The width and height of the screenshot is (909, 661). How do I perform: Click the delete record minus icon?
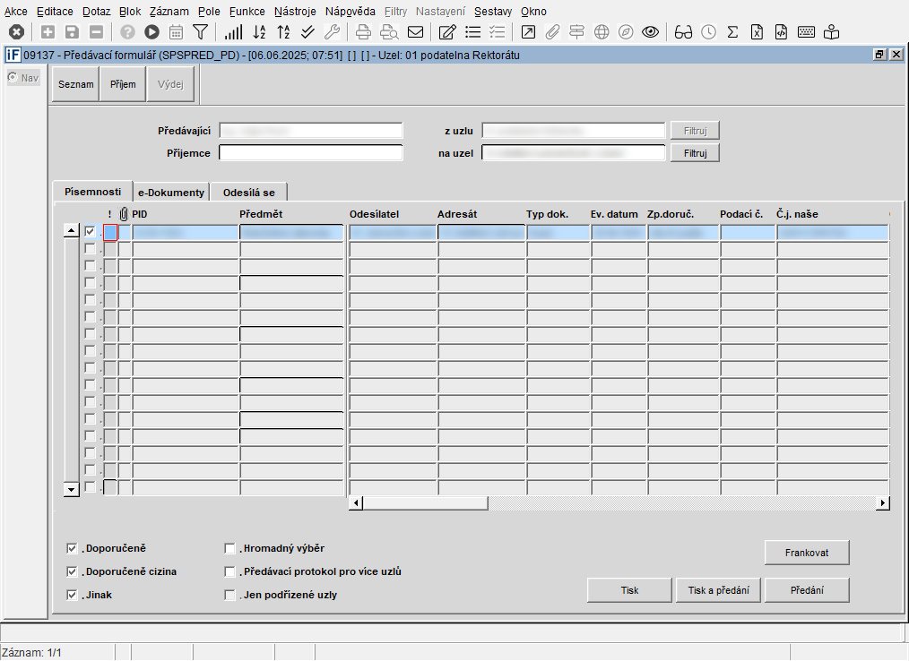tap(96, 32)
